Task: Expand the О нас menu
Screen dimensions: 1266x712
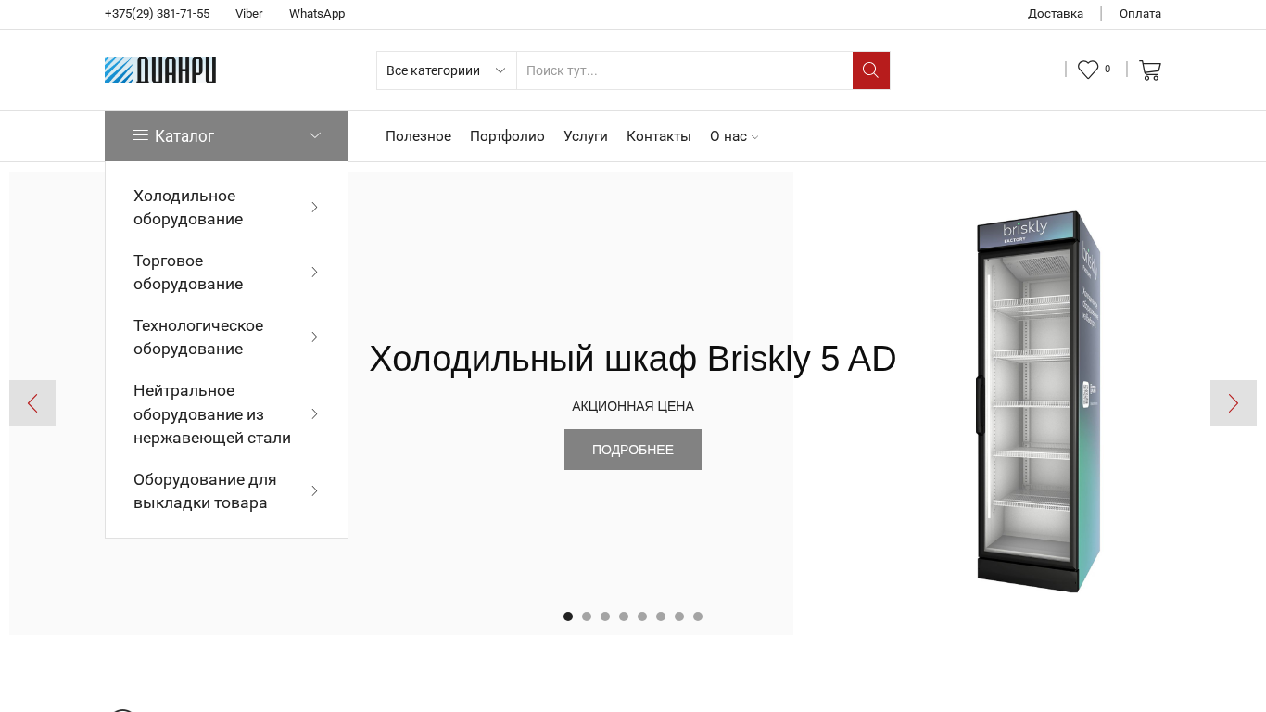Action: (x=734, y=136)
